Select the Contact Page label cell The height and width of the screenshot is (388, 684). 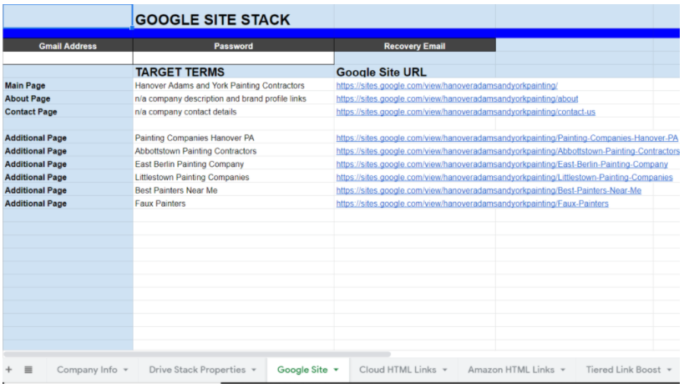[68, 112]
